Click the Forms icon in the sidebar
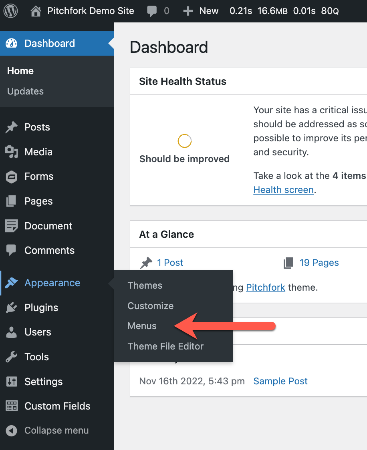The image size is (367, 450). tap(12, 176)
